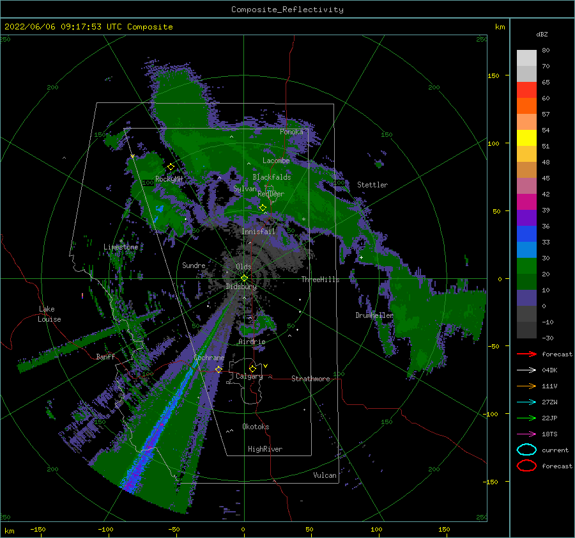The width and height of the screenshot is (575, 538).
Task: Click yellow diamond marker below Cochrane
Action: 218,369
